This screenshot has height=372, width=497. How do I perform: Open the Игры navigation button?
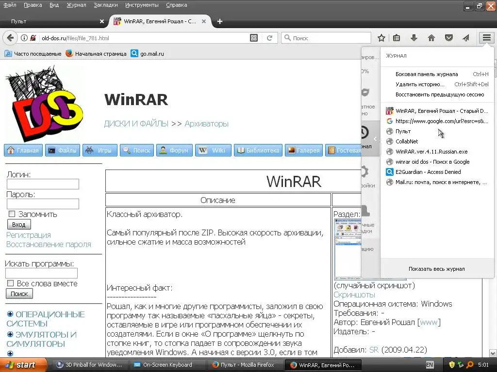[100, 150]
